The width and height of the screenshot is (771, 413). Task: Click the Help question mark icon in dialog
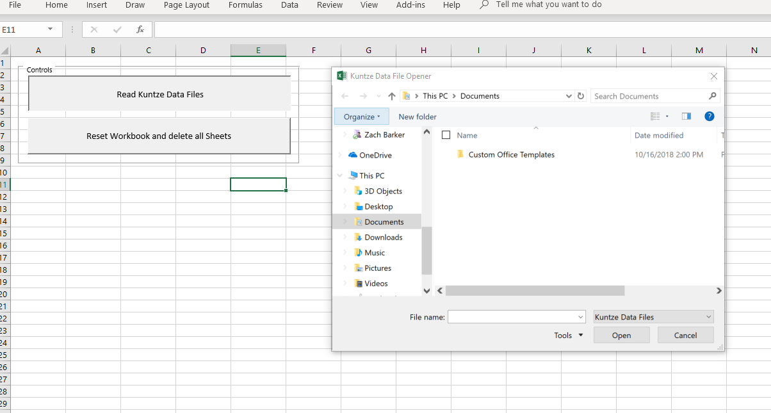(709, 117)
